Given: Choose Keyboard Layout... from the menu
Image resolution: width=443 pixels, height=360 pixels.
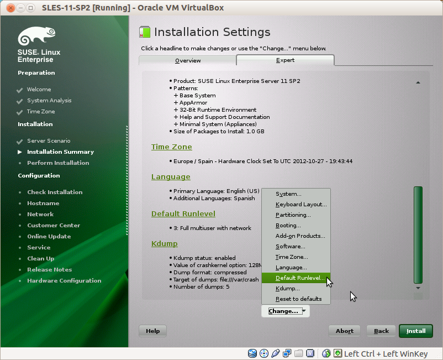Looking at the screenshot, I should 296,204.
